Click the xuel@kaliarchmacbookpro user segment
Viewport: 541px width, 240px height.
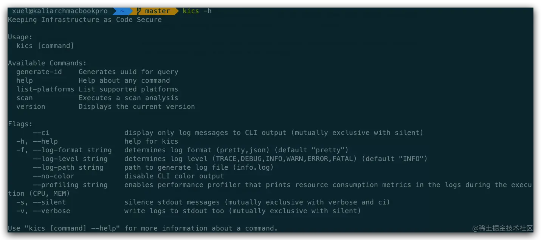click(60, 11)
